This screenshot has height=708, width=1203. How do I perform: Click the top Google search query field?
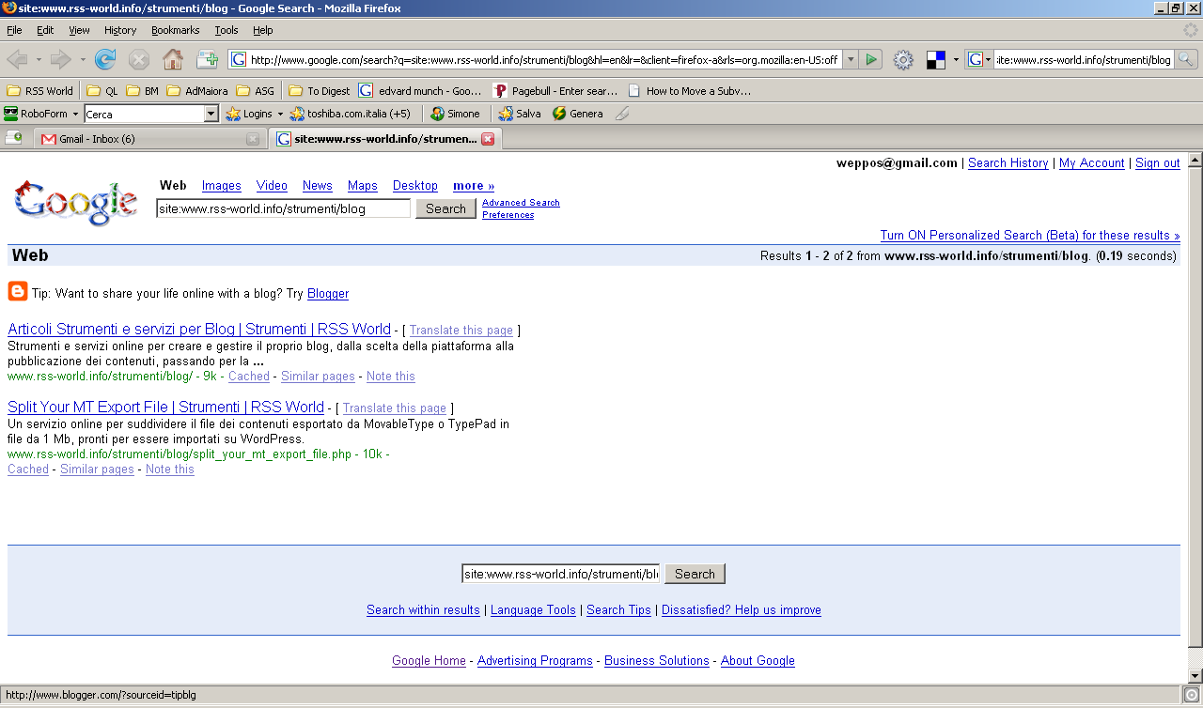coord(284,208)
